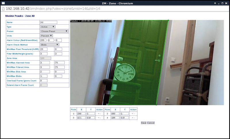Click the URL in the address bar
Image resolution: width=230 pixels, height=139 pixels.
53,8
